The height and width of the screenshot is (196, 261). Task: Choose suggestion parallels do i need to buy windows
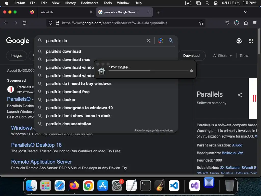tap(106, 84)
